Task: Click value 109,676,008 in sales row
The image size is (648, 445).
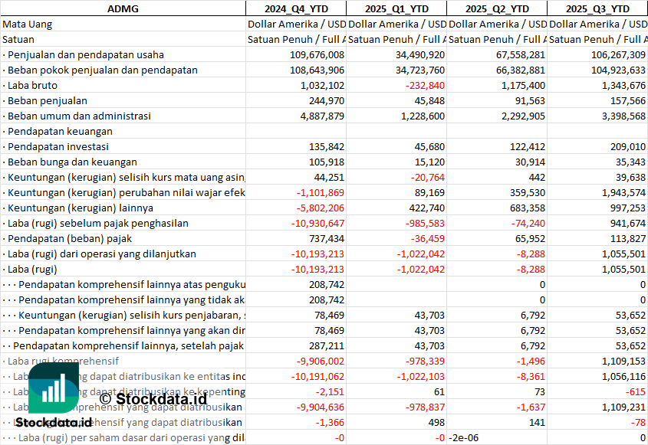Action: click(317, 55)
